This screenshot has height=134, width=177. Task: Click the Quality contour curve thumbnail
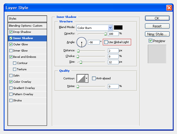coord(81,78)
